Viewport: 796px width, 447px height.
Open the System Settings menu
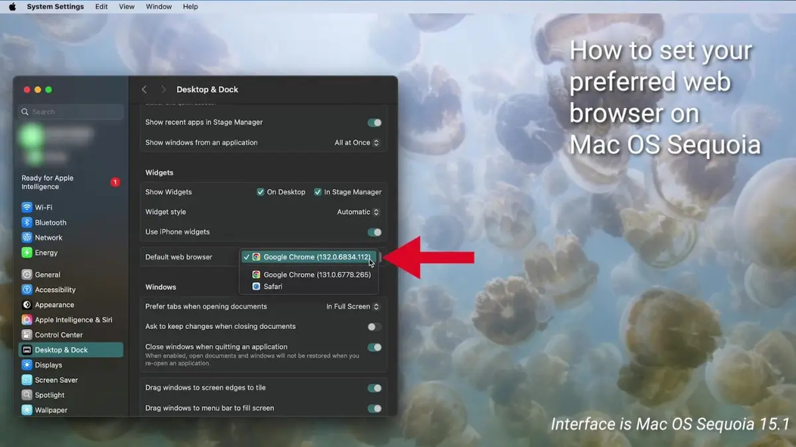[x=55, y=7]
